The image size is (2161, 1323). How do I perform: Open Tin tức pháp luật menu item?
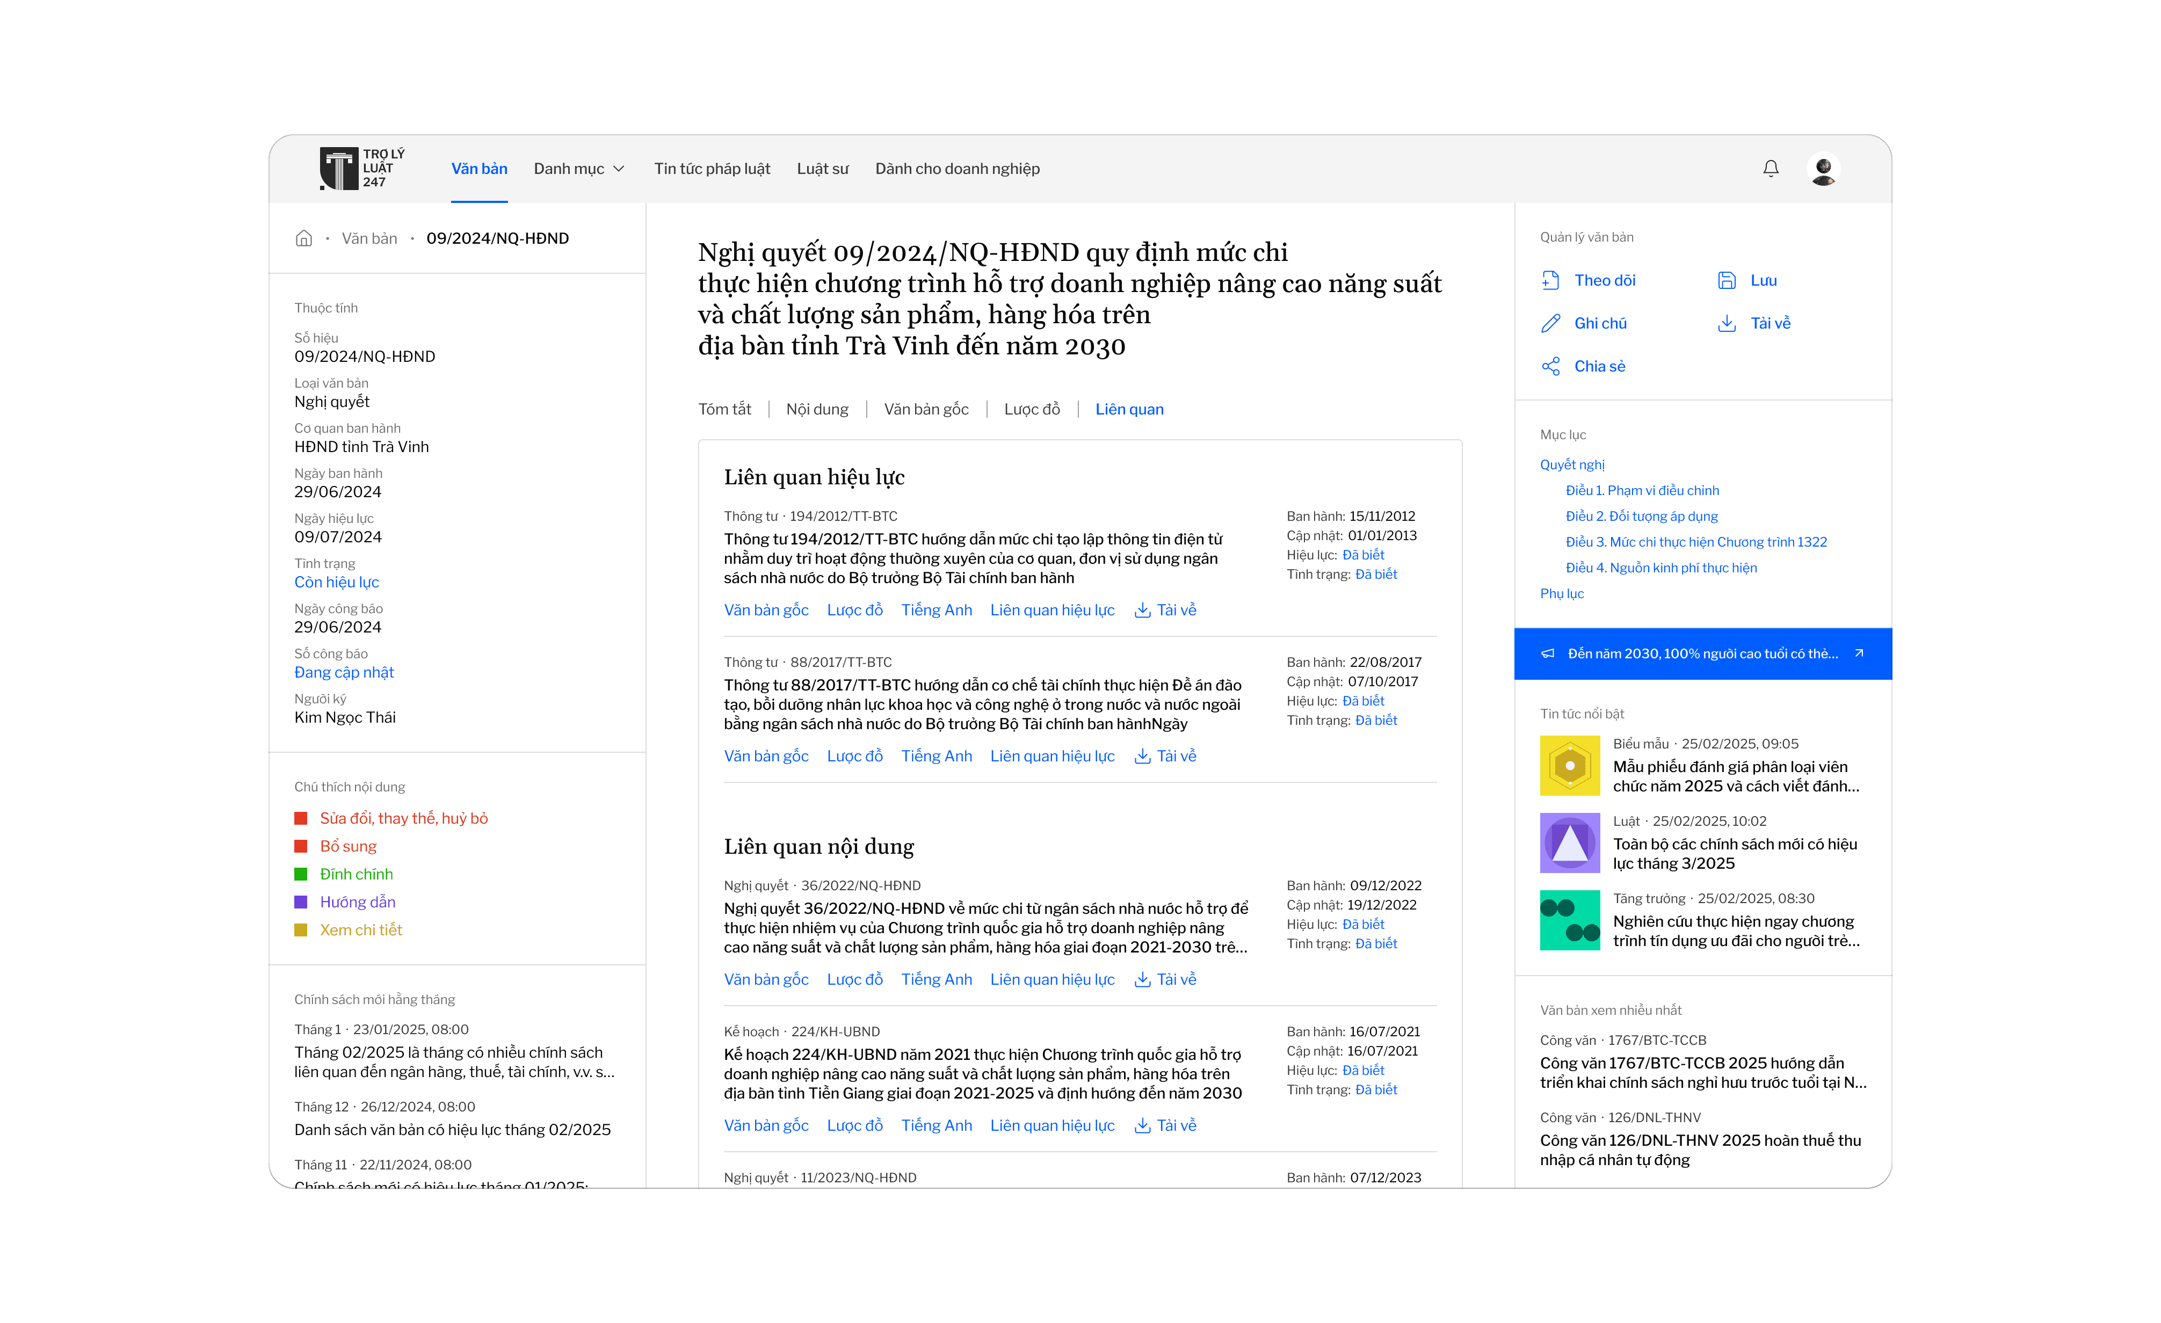click(711, 169)
